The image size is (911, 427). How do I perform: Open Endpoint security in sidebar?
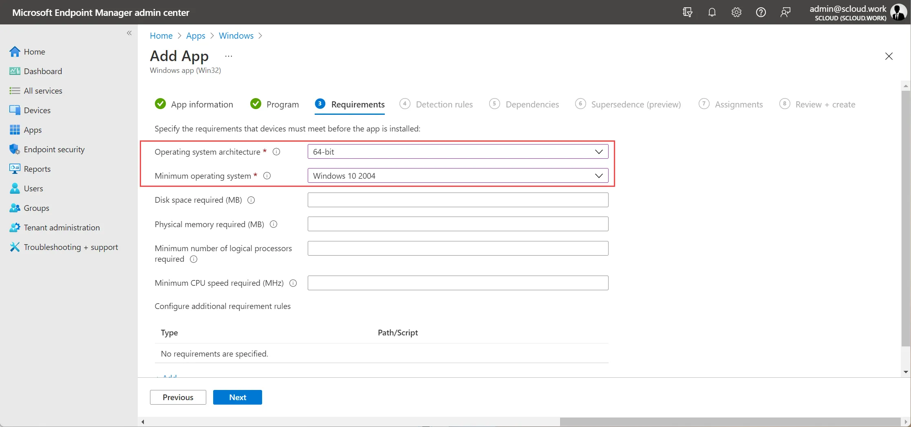(x=54, y=149)
